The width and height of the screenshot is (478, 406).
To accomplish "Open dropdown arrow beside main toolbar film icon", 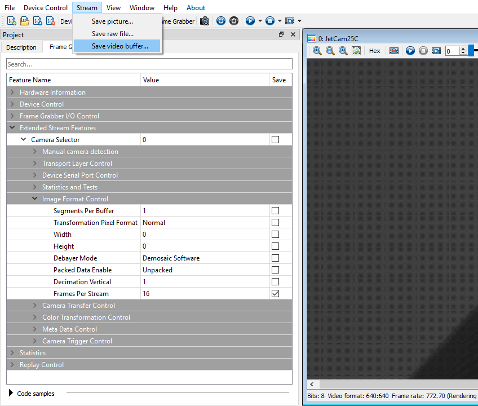I will (299, 21).
